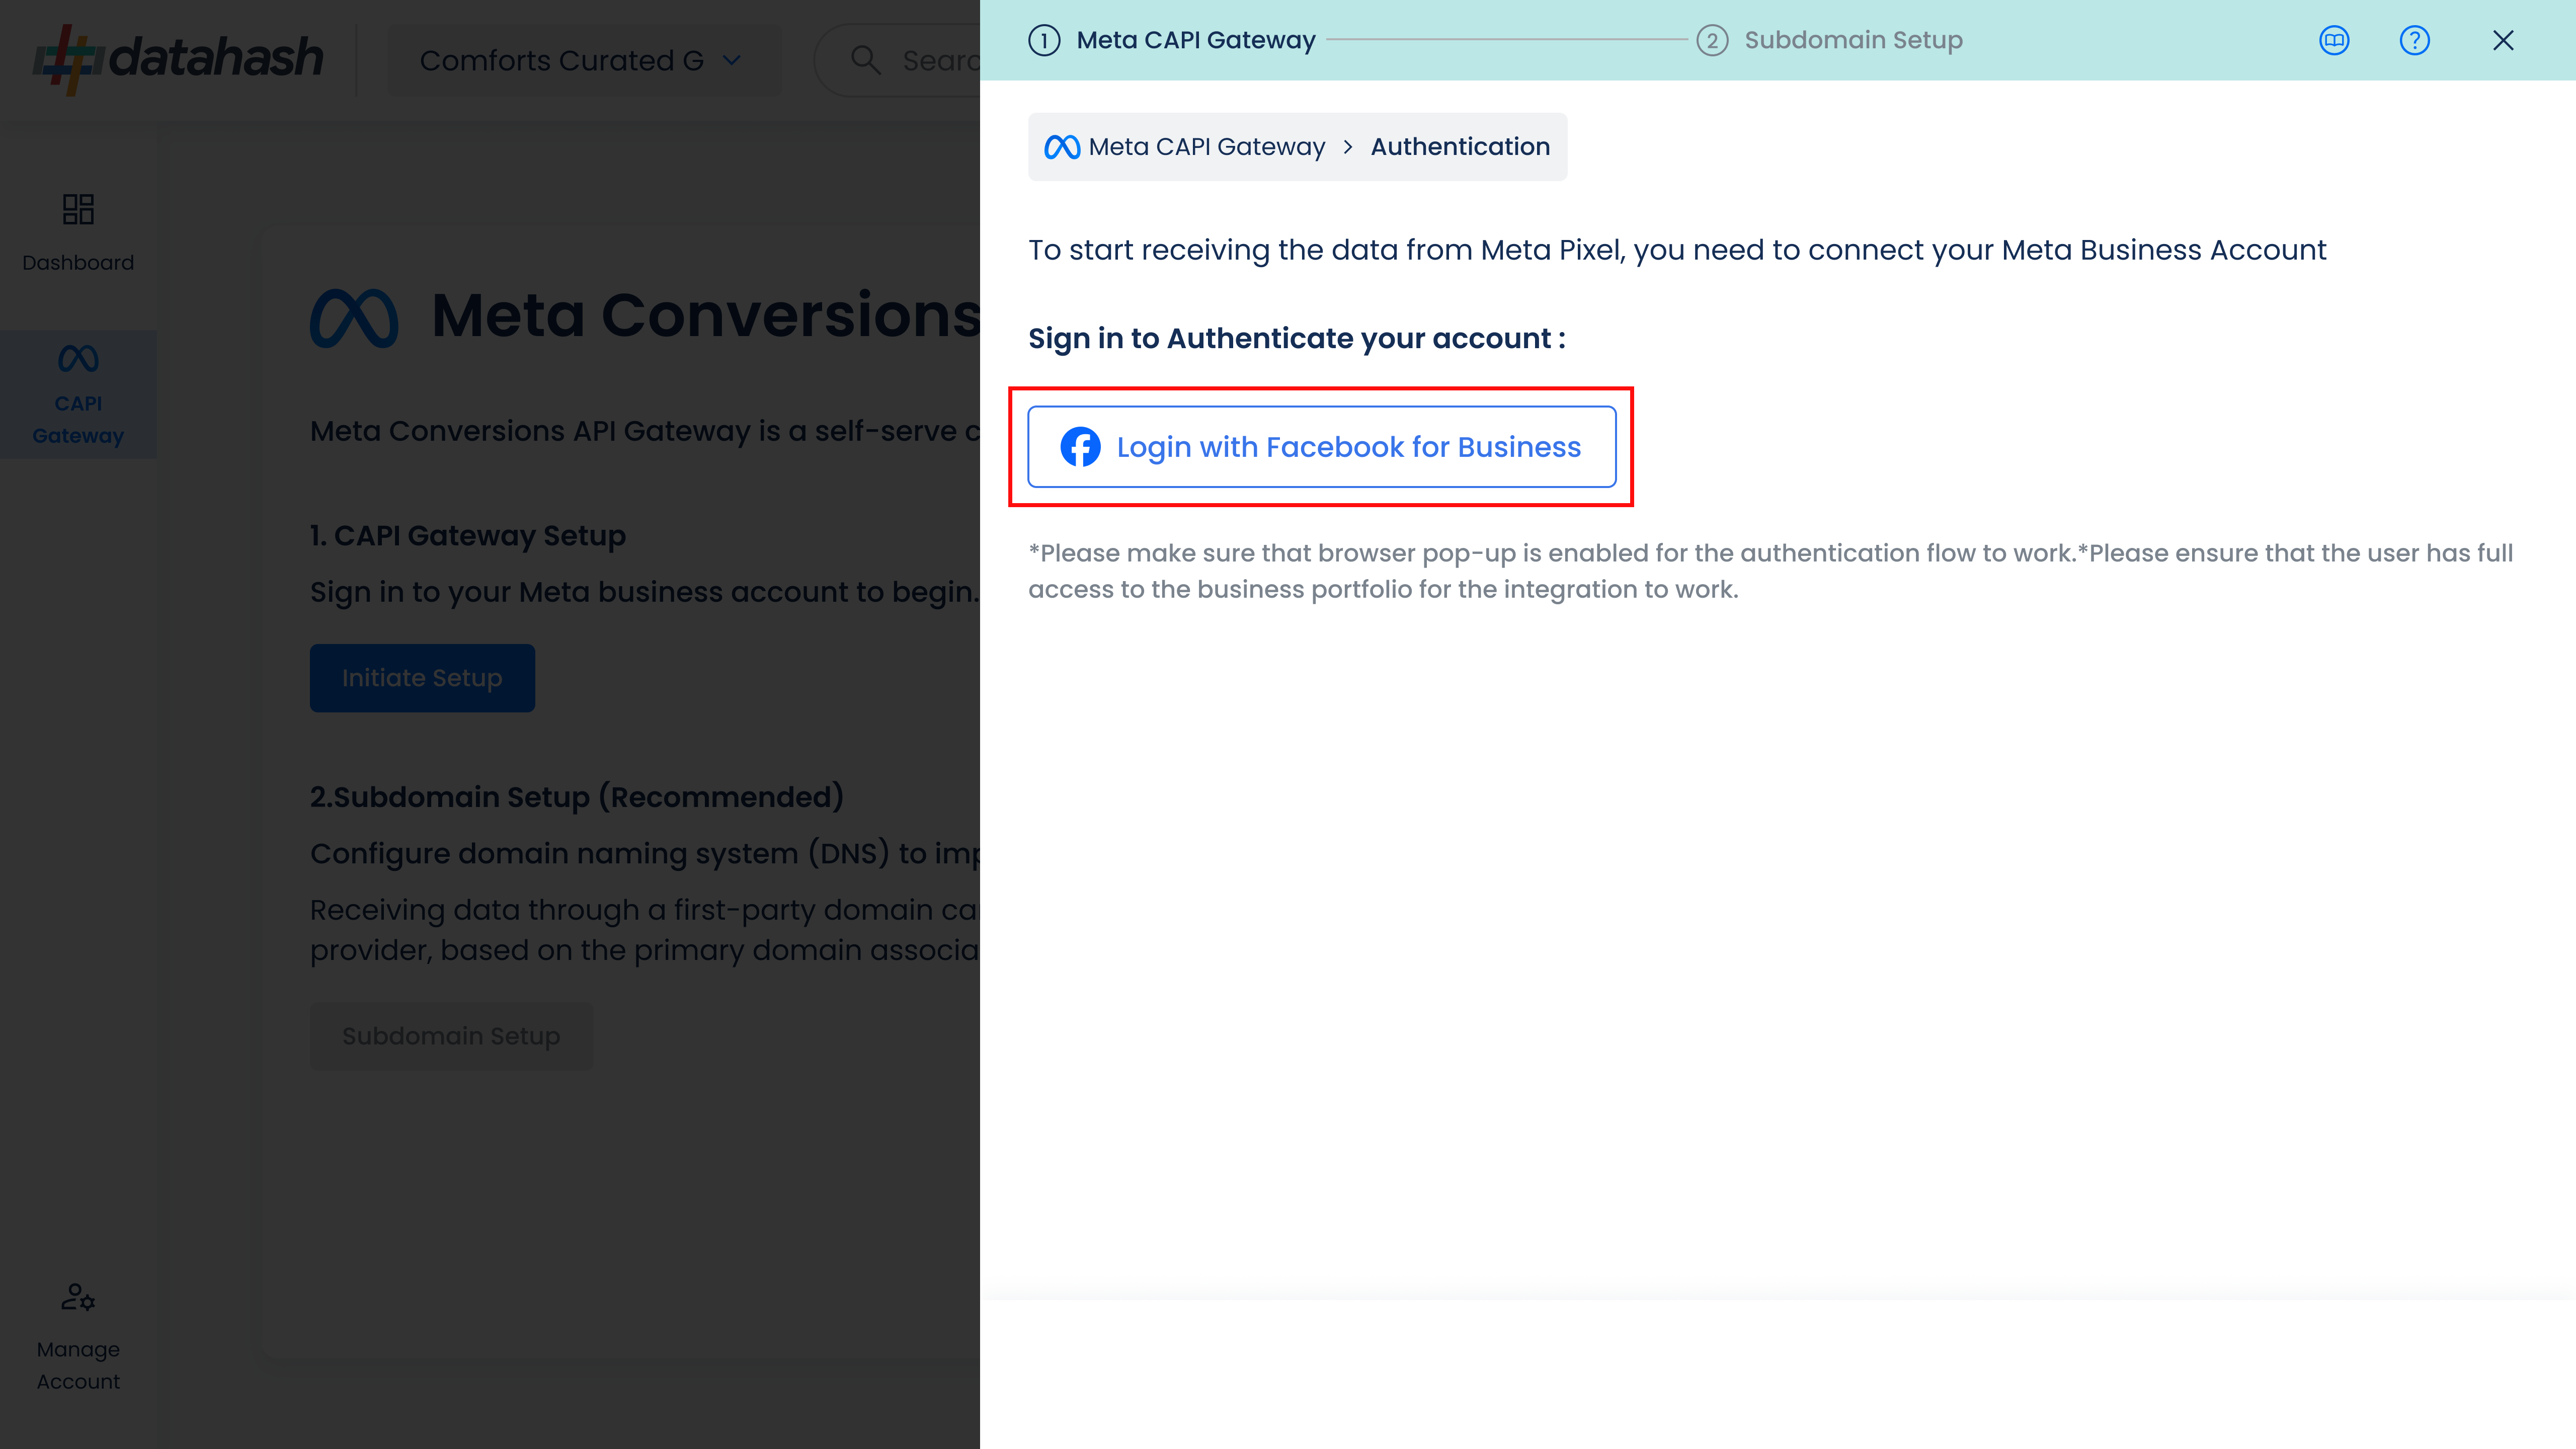The width and height of the screenshot is (2576, 1449).
Task: Close the setup side panel
Action: point(2503,40)
